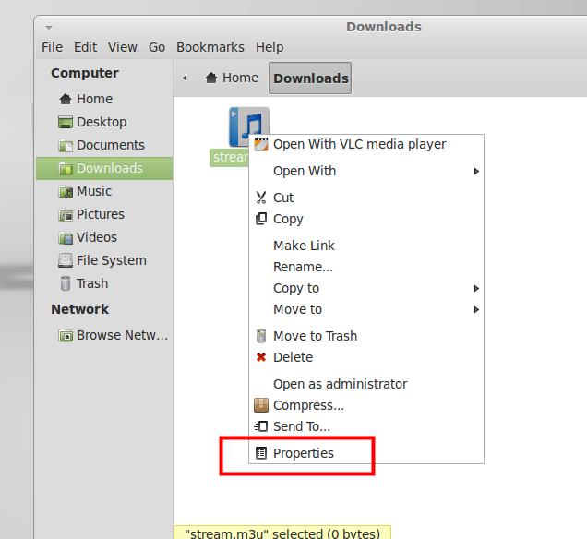Screen dimensions: 587x539
Task: Click the Network sidebar heading
Action: coord(79,309)
